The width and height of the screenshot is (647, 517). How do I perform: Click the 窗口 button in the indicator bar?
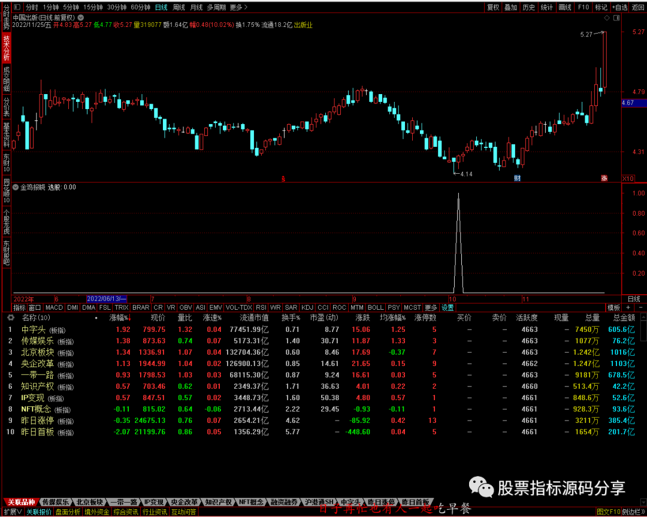point(35,308)
